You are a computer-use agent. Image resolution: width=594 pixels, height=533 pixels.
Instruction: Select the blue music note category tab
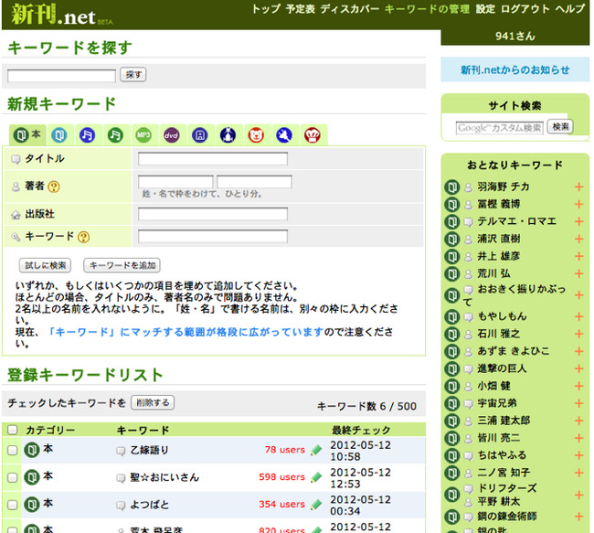point(87,135)
